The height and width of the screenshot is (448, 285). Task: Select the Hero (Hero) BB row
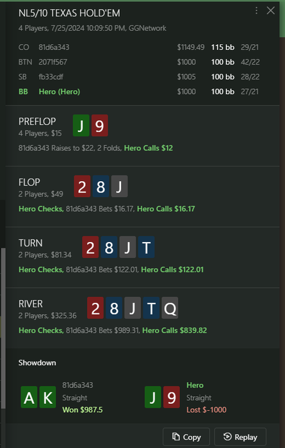pos(138,92)
